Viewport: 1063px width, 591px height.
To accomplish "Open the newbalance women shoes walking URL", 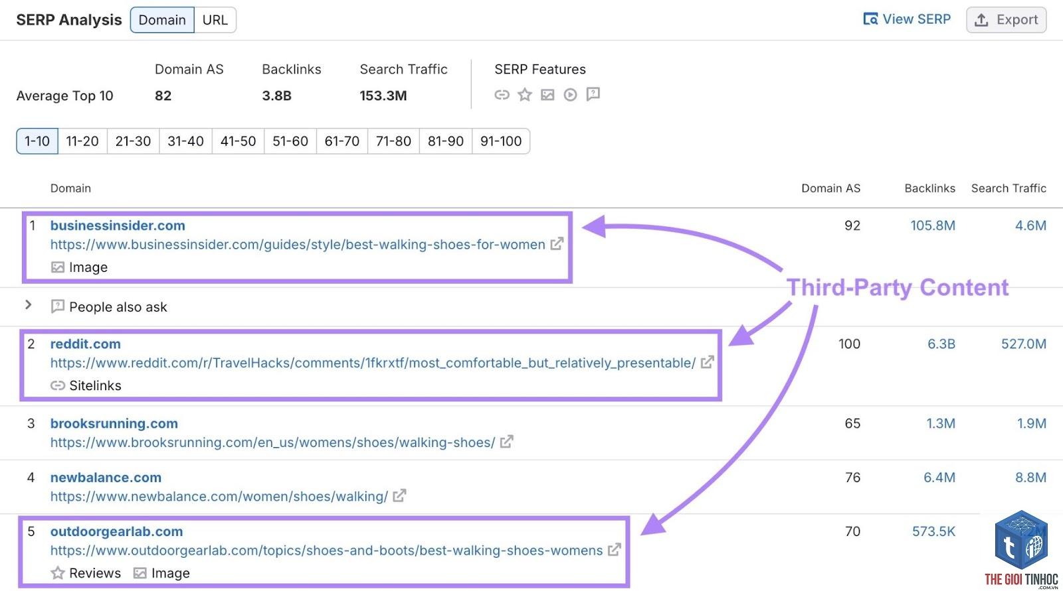I will pyautogui.click(x=219, y=496).
